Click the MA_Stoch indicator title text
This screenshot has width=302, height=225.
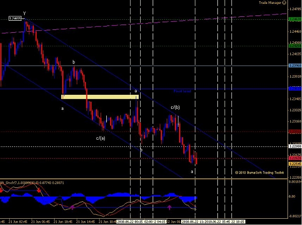pos(32,183)
